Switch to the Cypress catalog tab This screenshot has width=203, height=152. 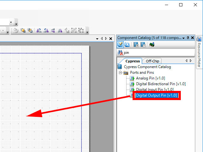coord(133,61)
